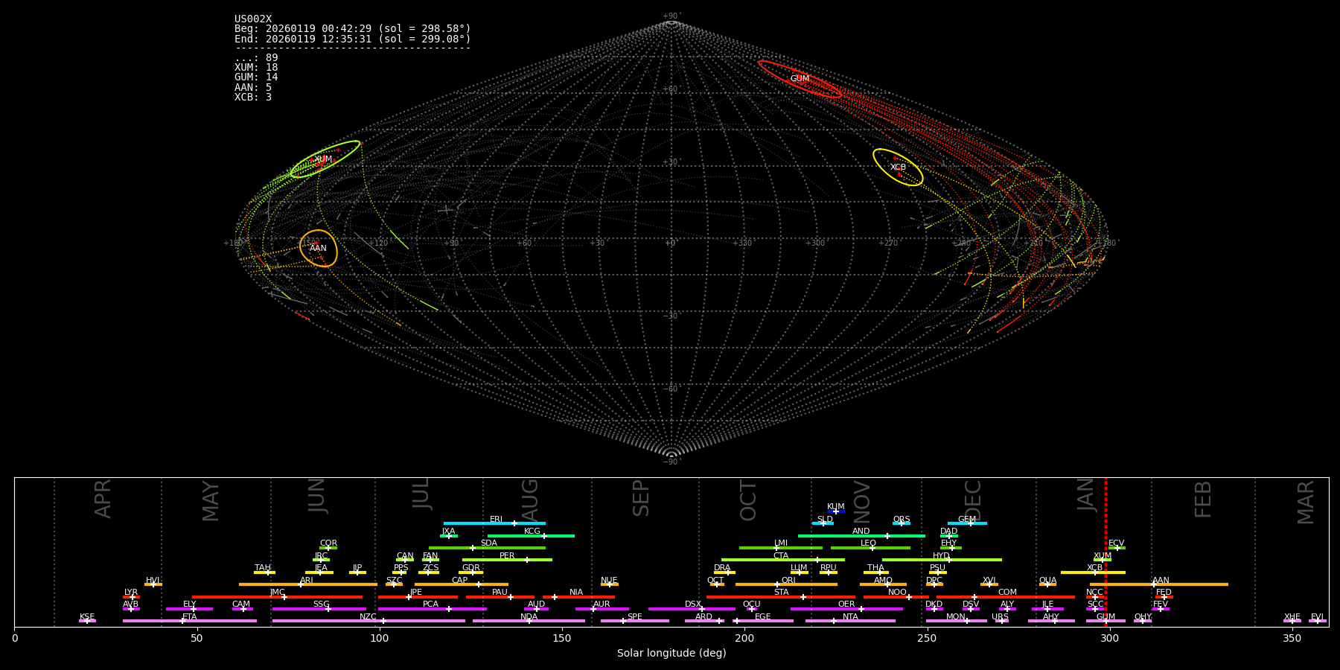Click the LYR shower label in the timeline
Image resolution: width=1340 pixels, height=670 pixels.
click(131, 593)
